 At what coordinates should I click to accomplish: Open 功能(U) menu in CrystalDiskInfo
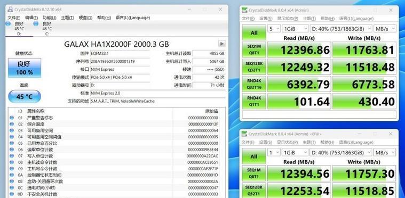[x=49, y=18]
